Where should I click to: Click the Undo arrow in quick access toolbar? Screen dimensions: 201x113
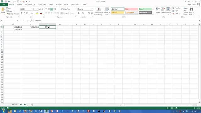9,1
